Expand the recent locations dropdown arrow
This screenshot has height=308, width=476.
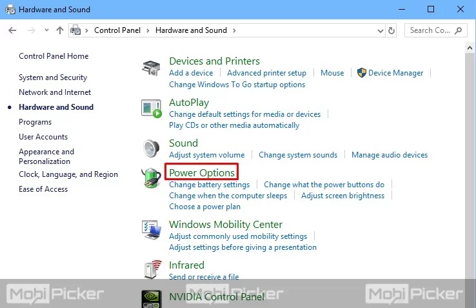46,30
